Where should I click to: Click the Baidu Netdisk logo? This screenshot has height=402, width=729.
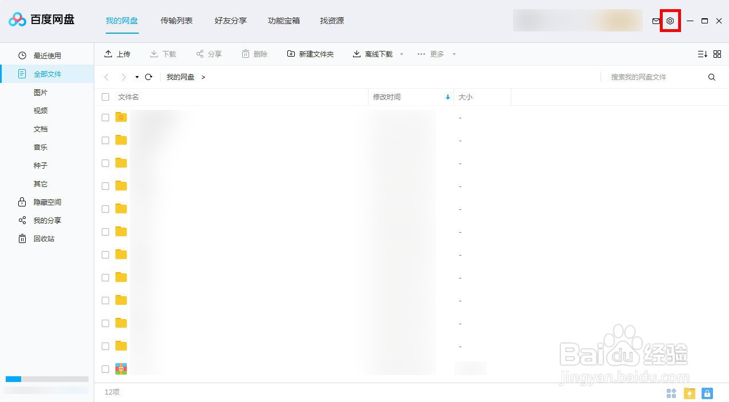pos(43,19)
